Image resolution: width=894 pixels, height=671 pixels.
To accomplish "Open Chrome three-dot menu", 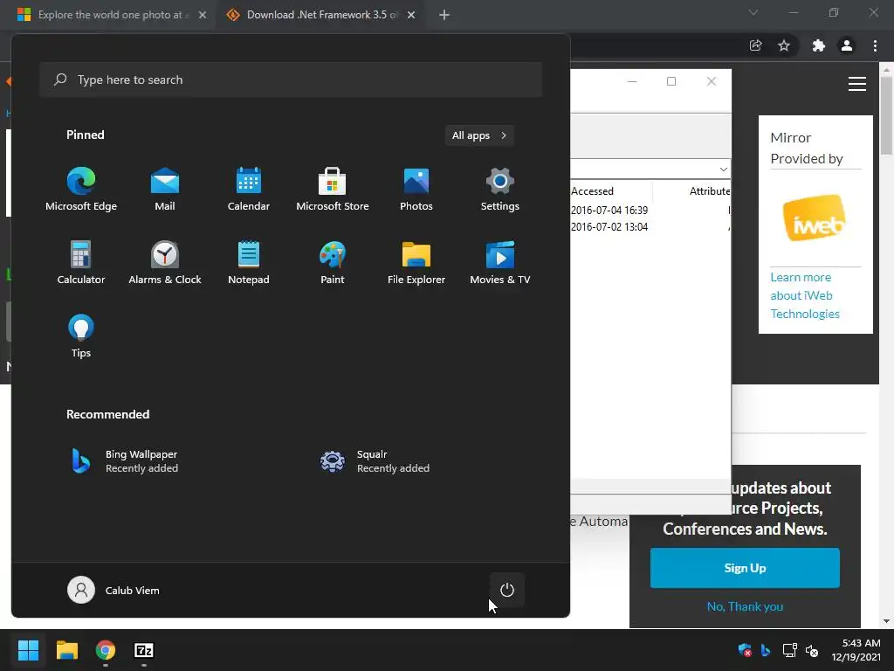I will (875, 45).
